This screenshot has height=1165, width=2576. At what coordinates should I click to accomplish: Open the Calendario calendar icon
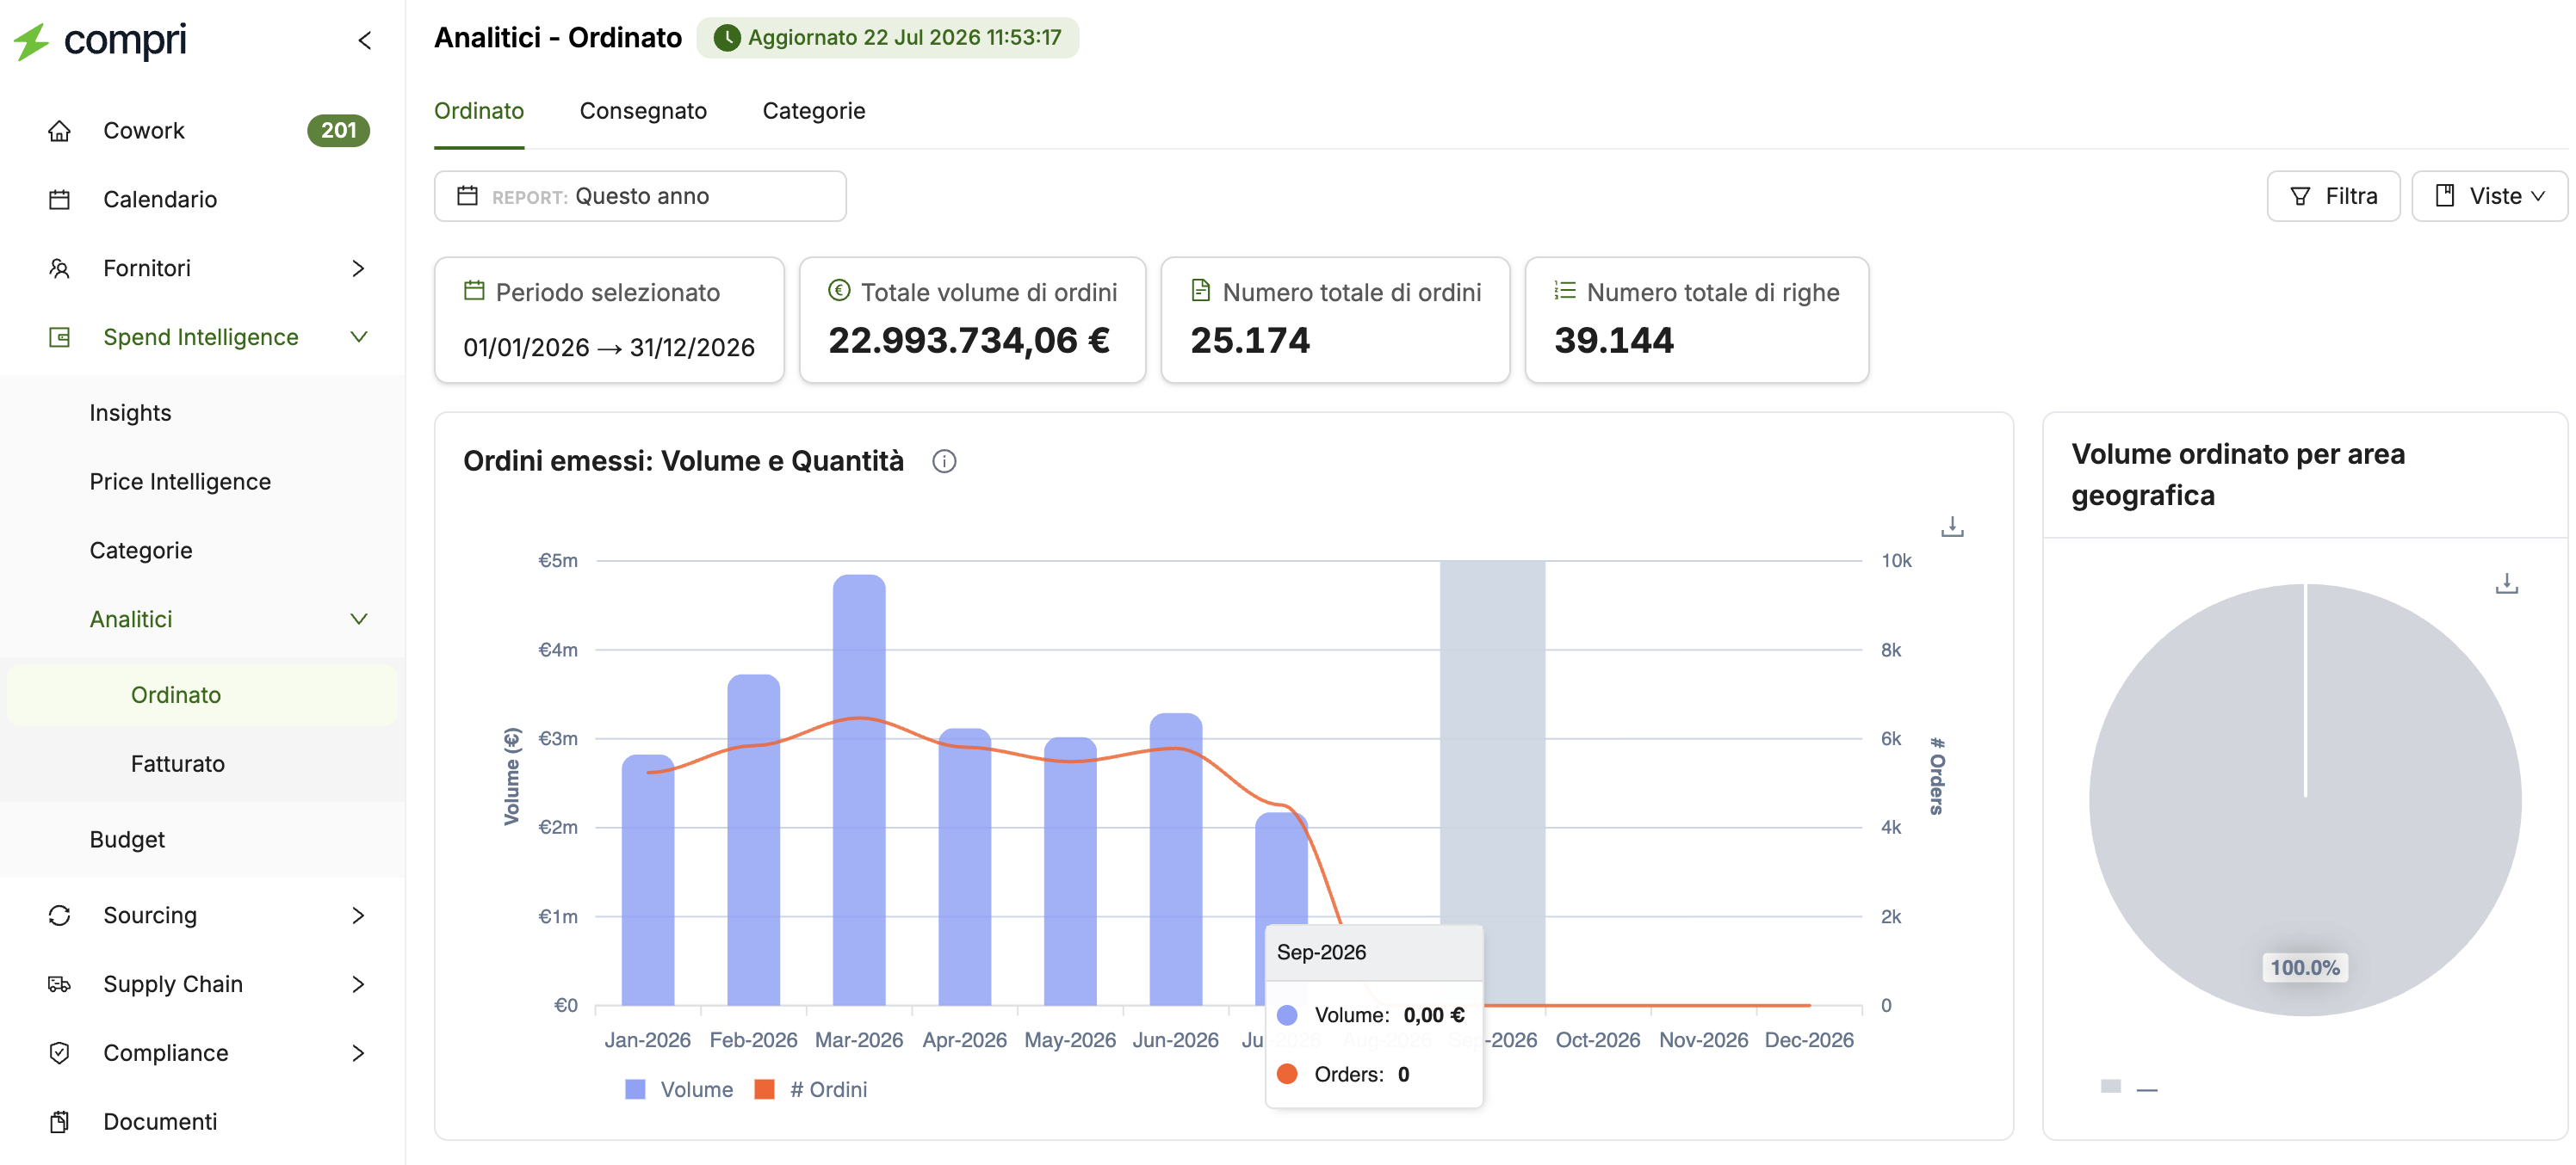(60, 200)
